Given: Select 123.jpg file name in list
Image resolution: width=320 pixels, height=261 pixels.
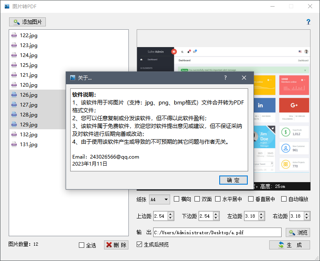Looking at the screenshot, I should [28, 45].
